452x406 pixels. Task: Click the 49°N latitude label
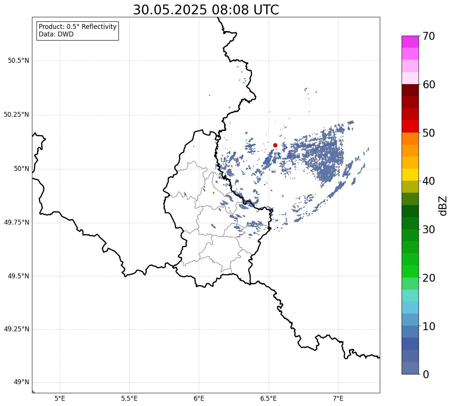[x=21, y=383]
